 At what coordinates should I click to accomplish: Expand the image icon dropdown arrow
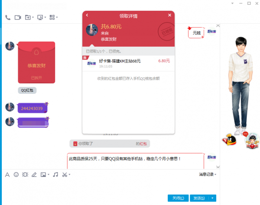pos(49,174)
